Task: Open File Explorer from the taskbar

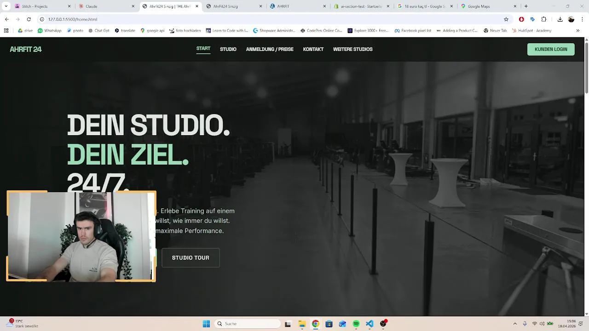Action: [x=302, y=324]
